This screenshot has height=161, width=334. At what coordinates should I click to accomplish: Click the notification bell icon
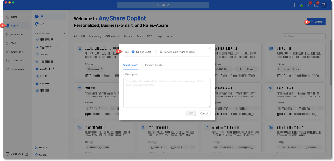point(316,5)
